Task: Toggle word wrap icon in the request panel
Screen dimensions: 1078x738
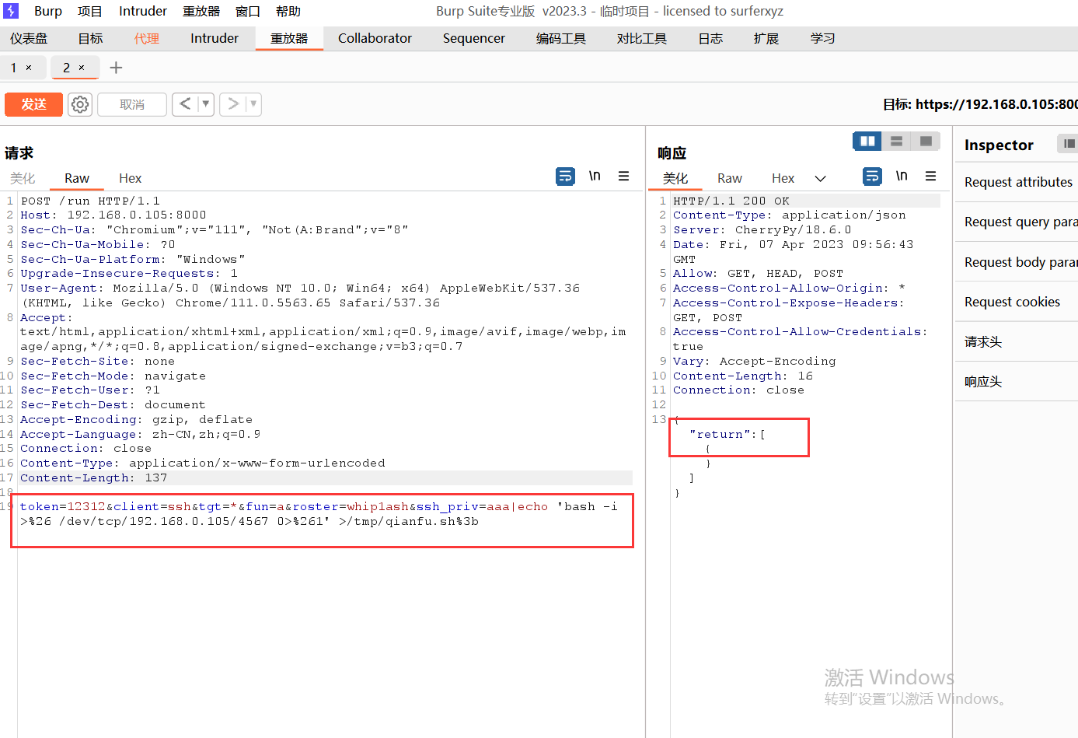Action: point(565,177)
